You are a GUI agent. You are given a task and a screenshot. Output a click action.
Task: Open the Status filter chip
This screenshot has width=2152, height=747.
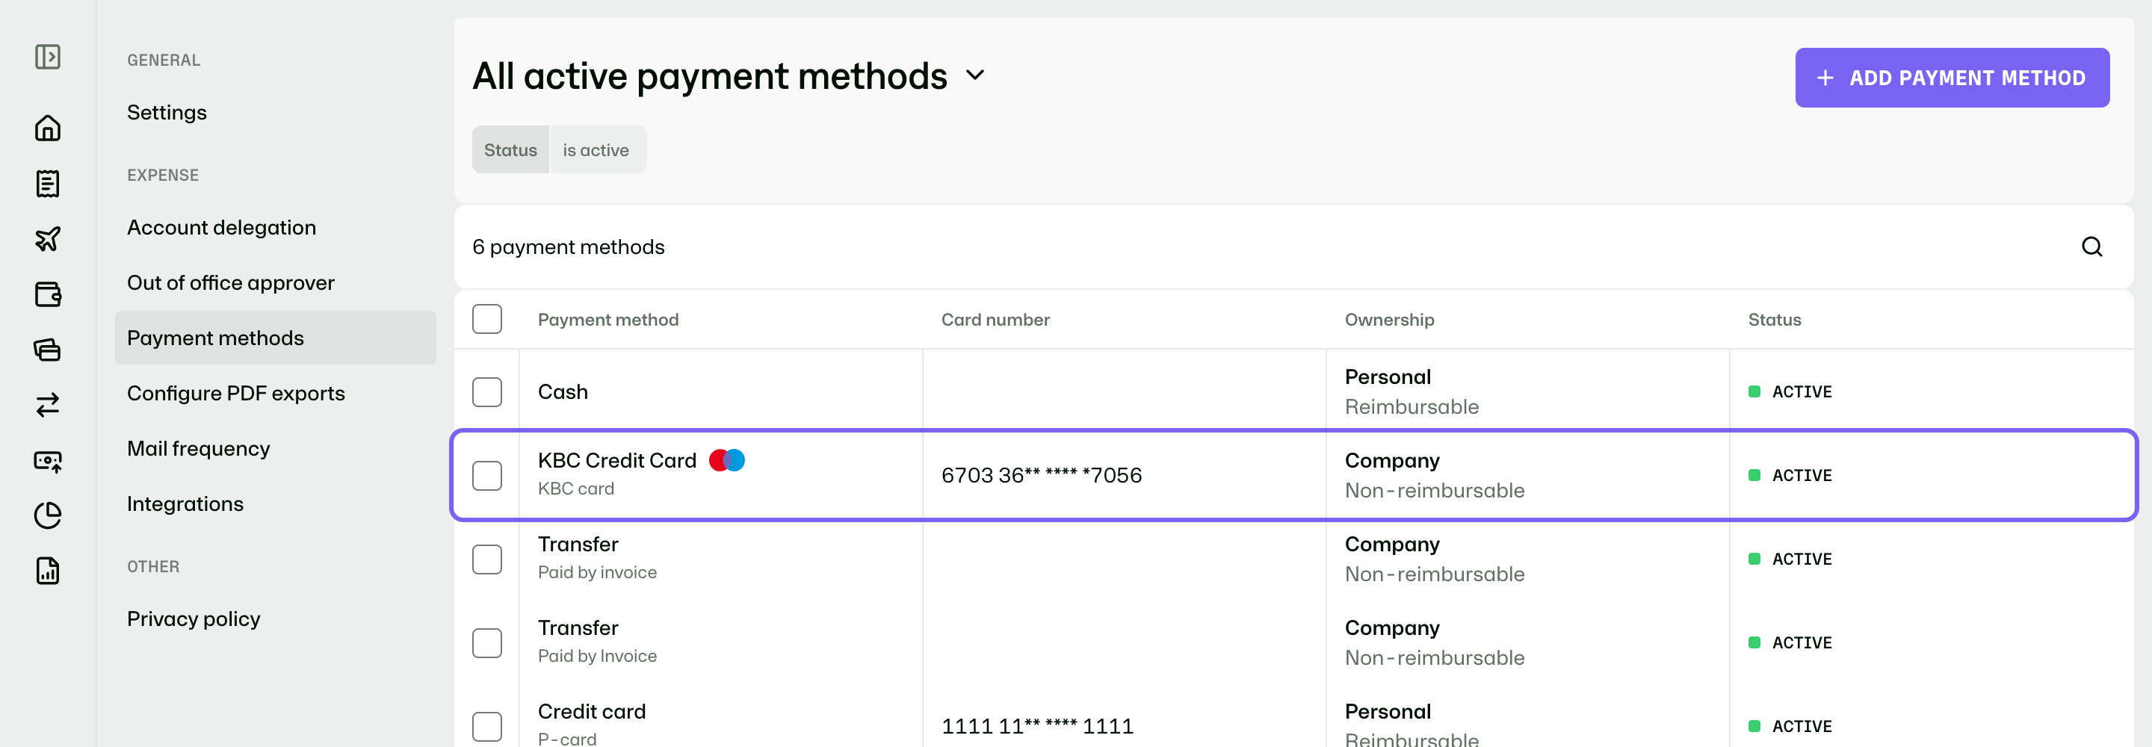[x=510, y=150]
